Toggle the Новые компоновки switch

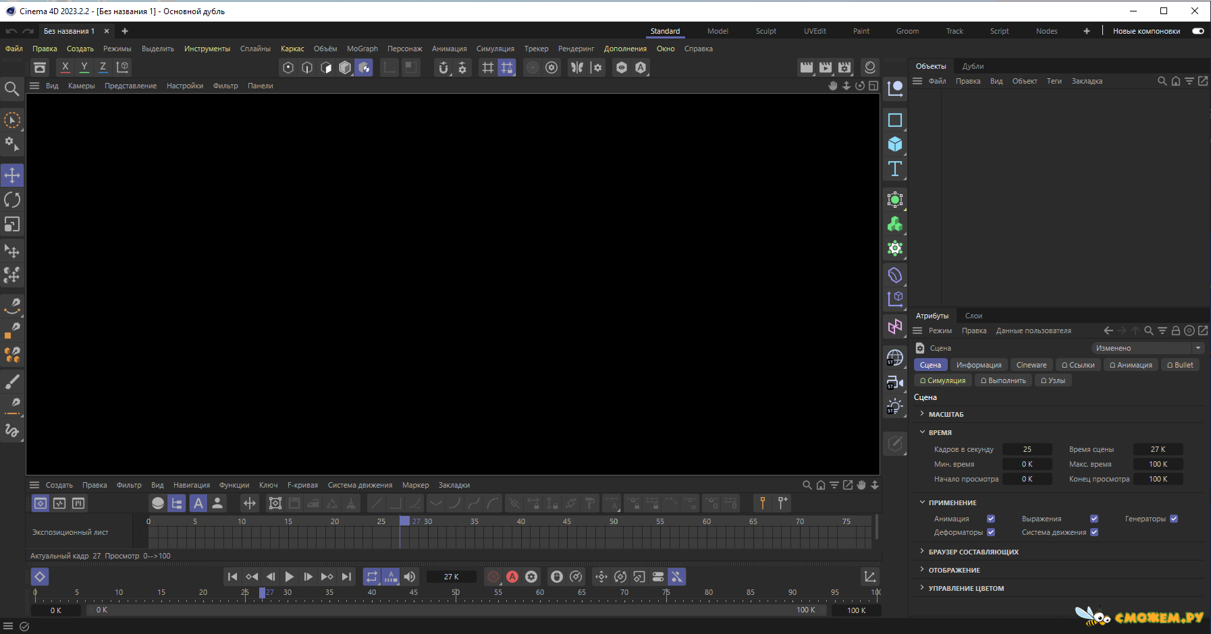pos(1198,31)
